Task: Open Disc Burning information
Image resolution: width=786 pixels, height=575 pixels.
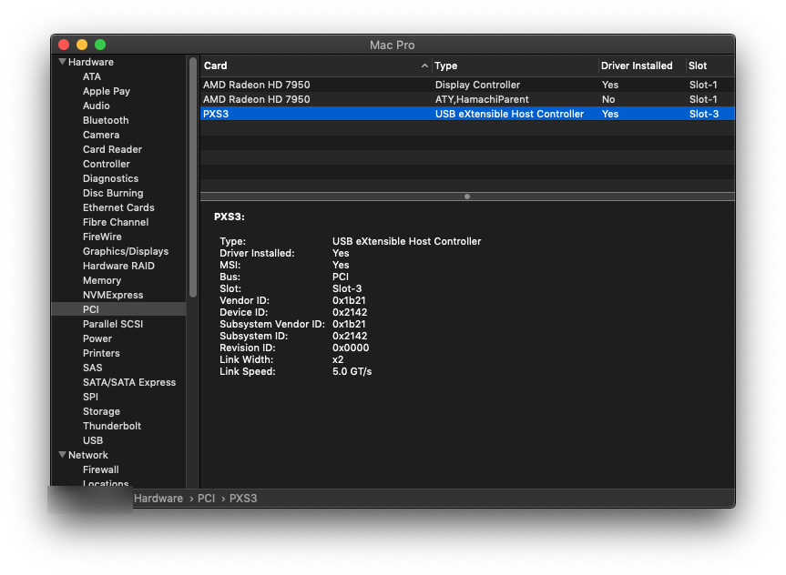Action: [x=113, y=193]
